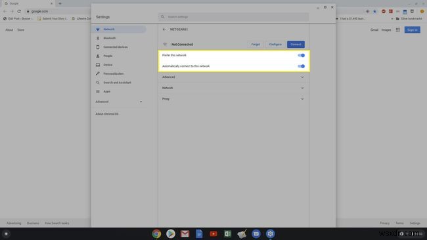Open Images link on Google page
The width and height of the screenshot is (427, 240).
pos(386,30)
